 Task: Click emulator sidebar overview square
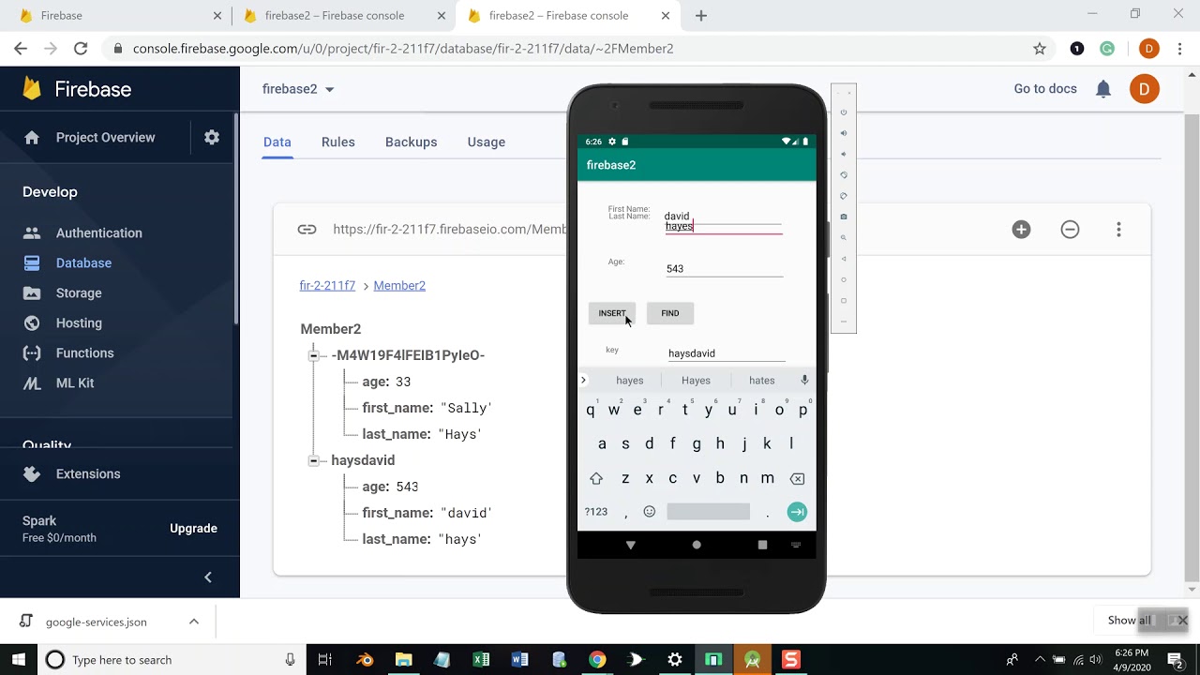pos(844,301)
